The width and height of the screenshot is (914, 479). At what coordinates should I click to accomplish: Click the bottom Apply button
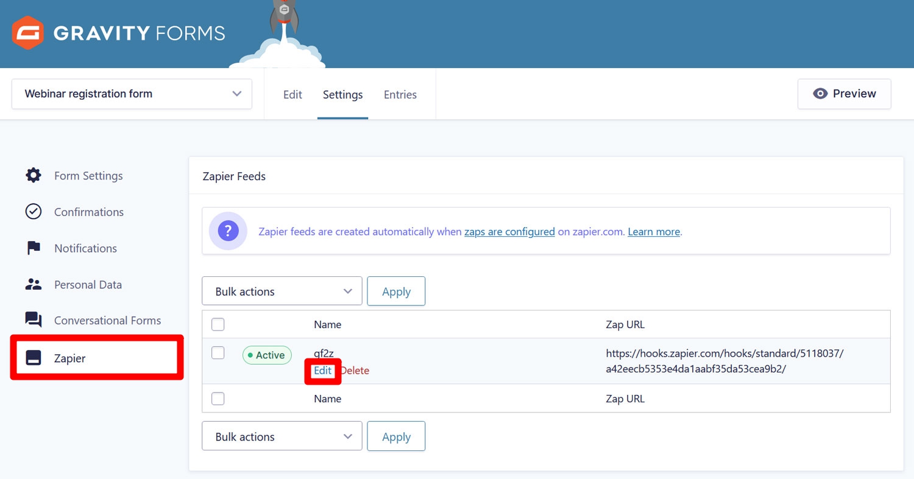[396, 436]
